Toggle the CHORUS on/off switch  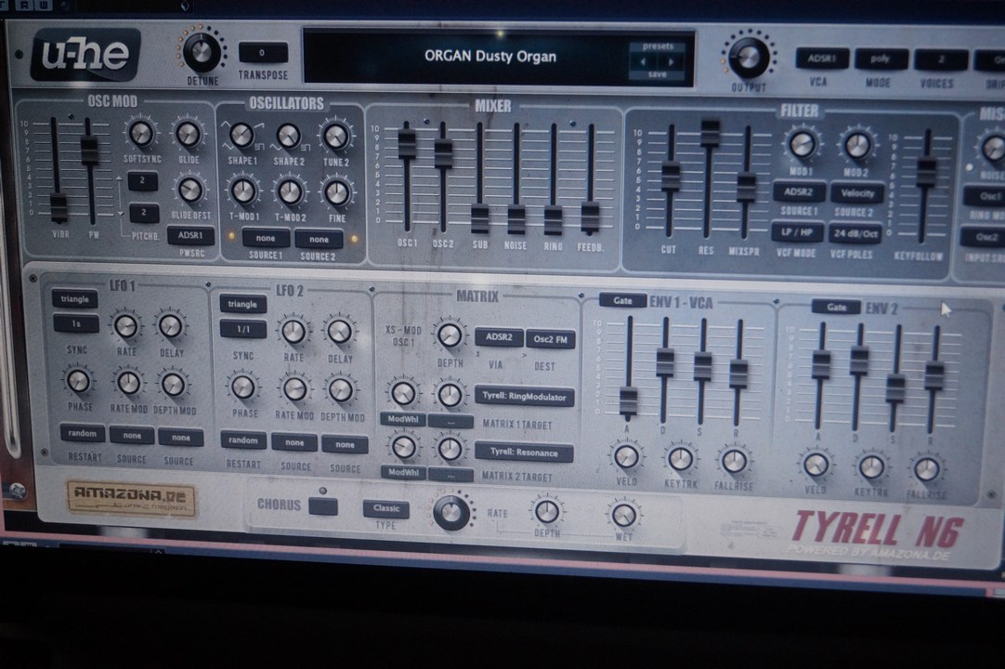pyautogui.click(x=323, y=506)
